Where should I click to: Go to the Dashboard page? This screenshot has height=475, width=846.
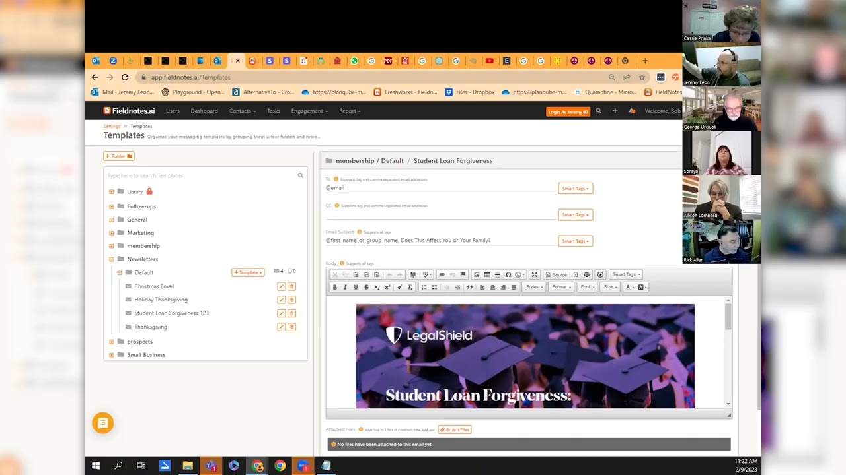tap(204, 111)
